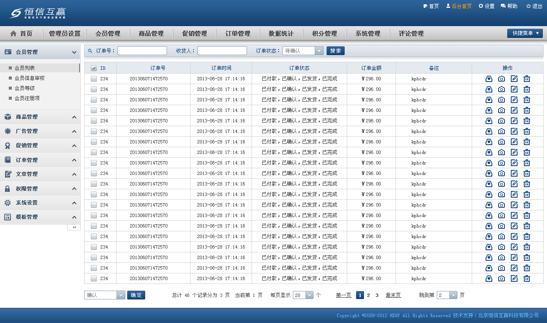Open 订单管理 in the top navigation bar
547x323 pixels.
pyautogui.click(x=238, y=34)
